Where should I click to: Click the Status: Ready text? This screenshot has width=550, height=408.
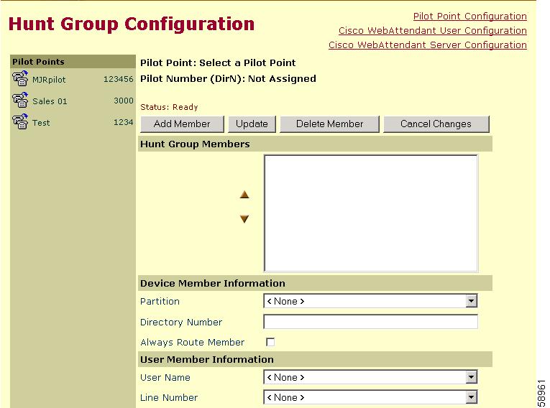pyautogui.click(x=169, y=107)
